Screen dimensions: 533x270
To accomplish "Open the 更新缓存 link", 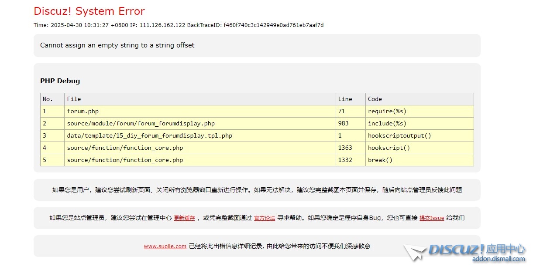I will pos(184,218).
